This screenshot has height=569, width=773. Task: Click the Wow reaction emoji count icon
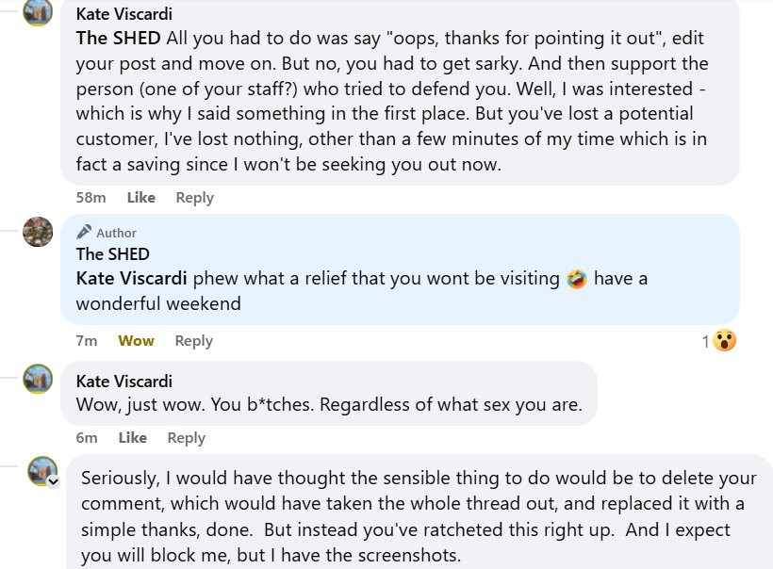click(724, 340)
